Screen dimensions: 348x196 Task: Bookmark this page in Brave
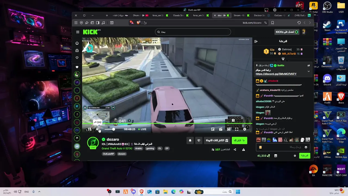(273, 23)
